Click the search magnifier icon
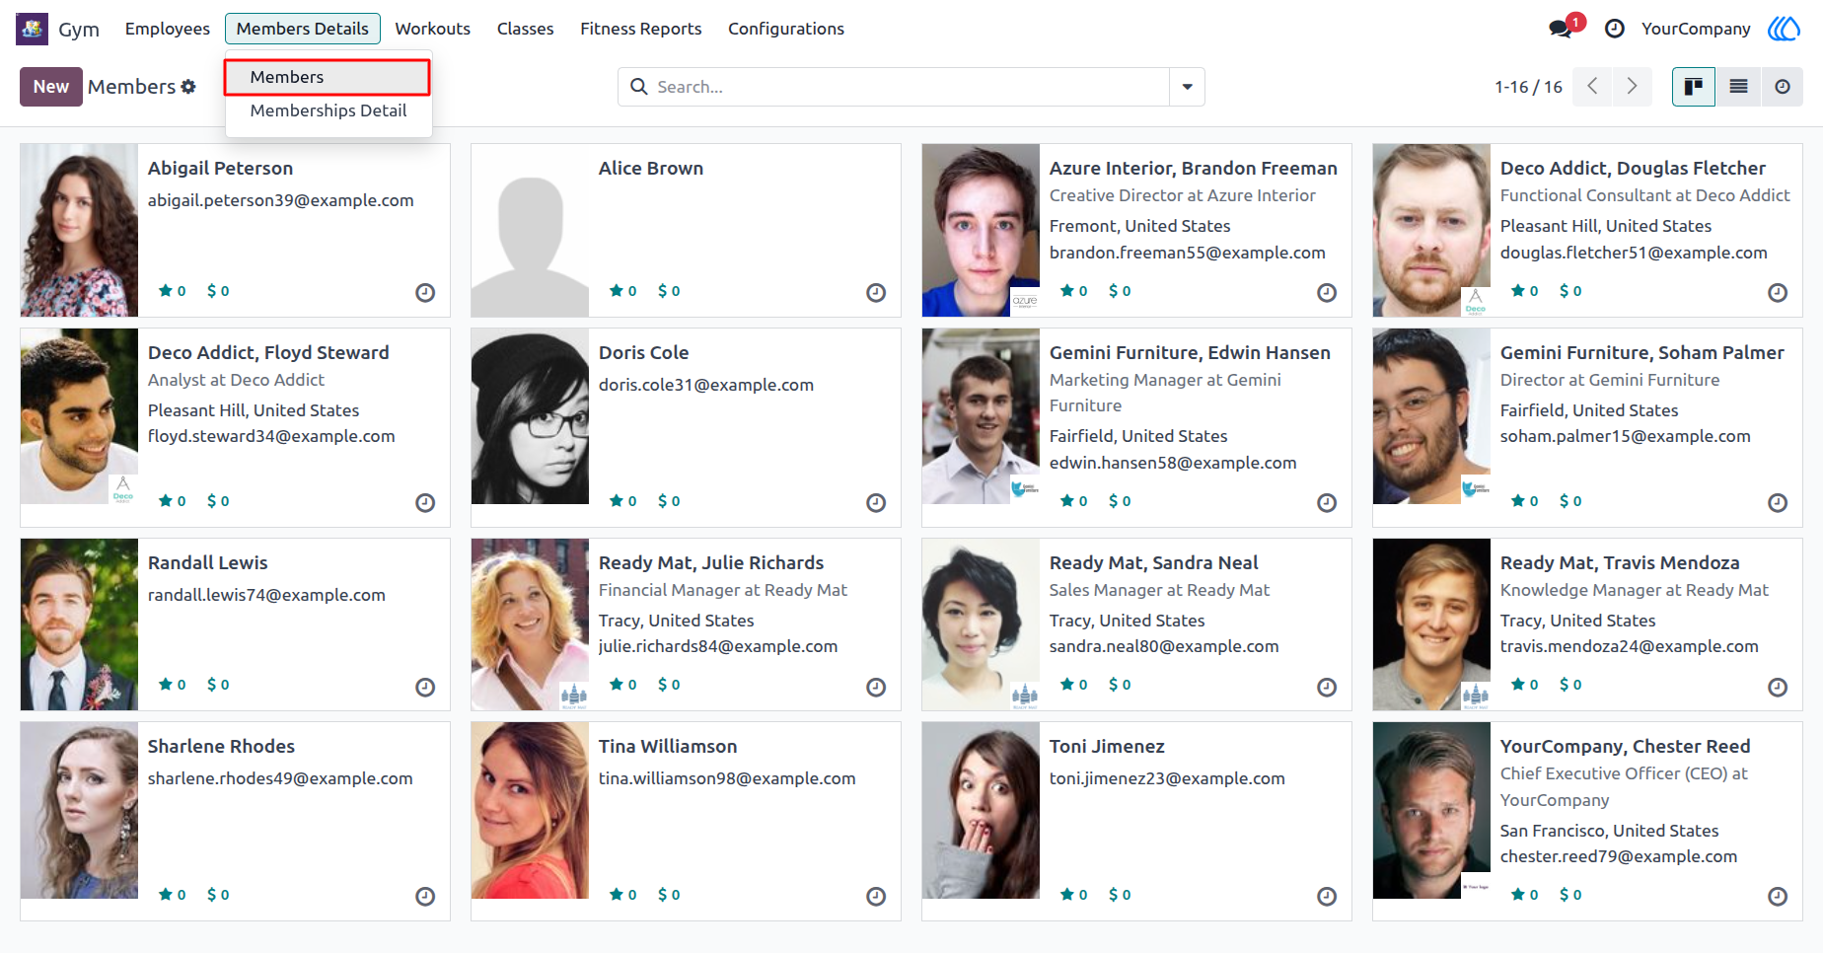Screen dimensions: 1823x953 click(639, 87)
